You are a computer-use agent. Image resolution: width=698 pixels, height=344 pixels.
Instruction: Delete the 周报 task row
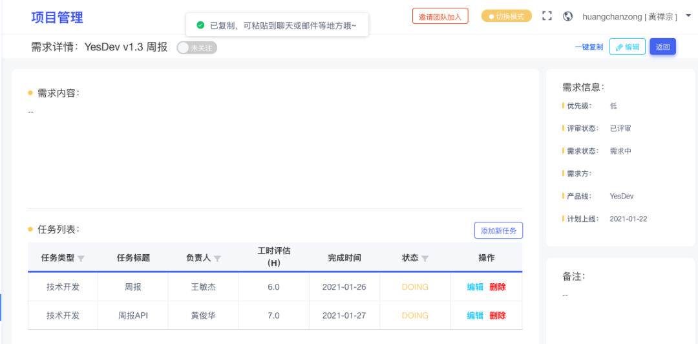tap(498, 287)
